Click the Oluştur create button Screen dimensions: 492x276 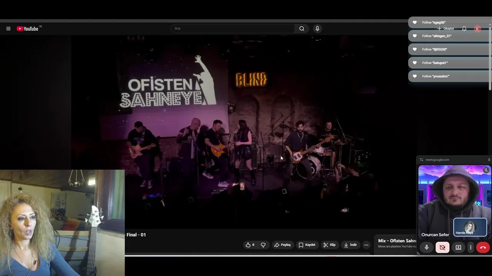(446, 29)
